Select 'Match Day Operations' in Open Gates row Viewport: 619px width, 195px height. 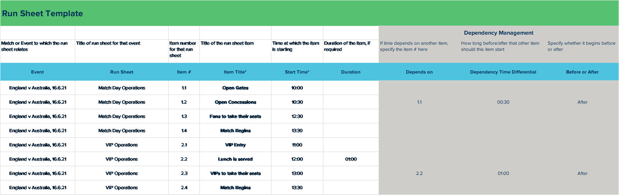(x=121, y=88)
